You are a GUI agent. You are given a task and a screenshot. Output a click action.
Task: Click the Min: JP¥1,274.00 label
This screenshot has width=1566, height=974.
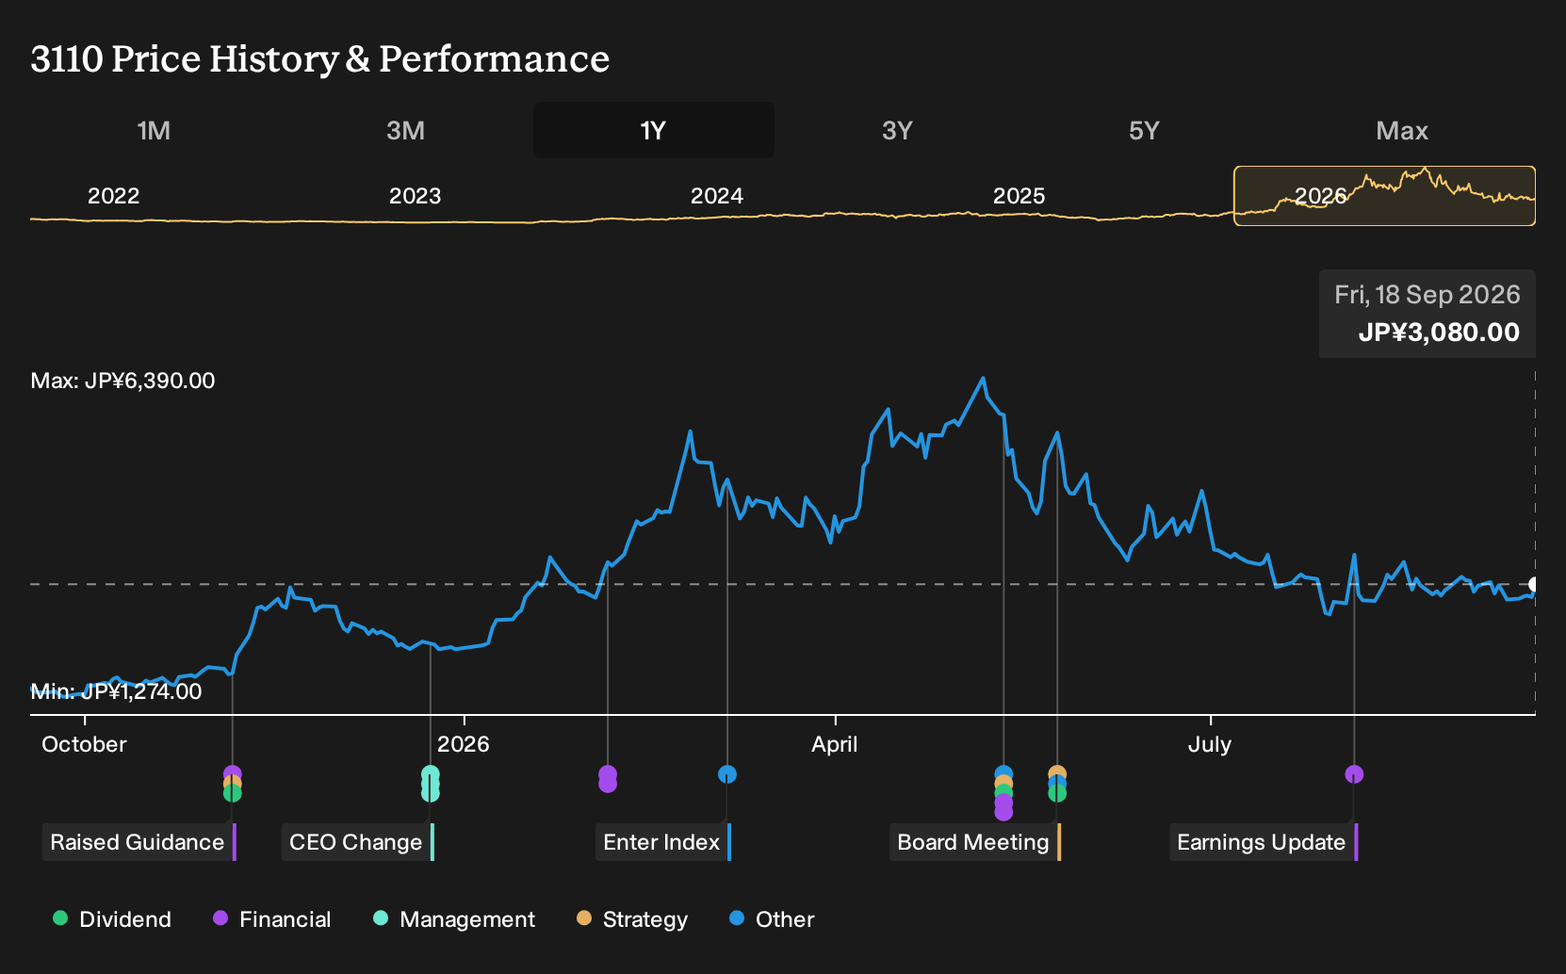[116, 691]
